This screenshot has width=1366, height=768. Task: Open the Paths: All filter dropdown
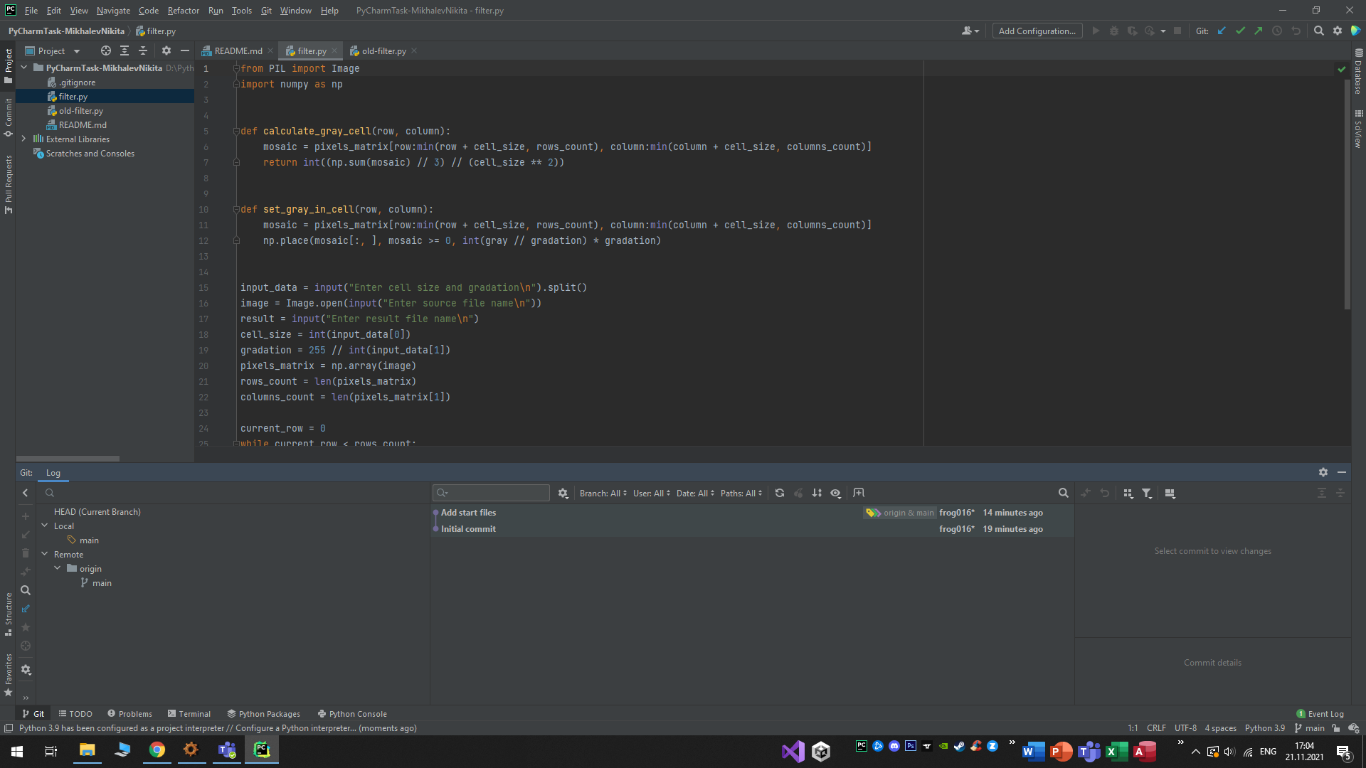(x=741, y=494)
